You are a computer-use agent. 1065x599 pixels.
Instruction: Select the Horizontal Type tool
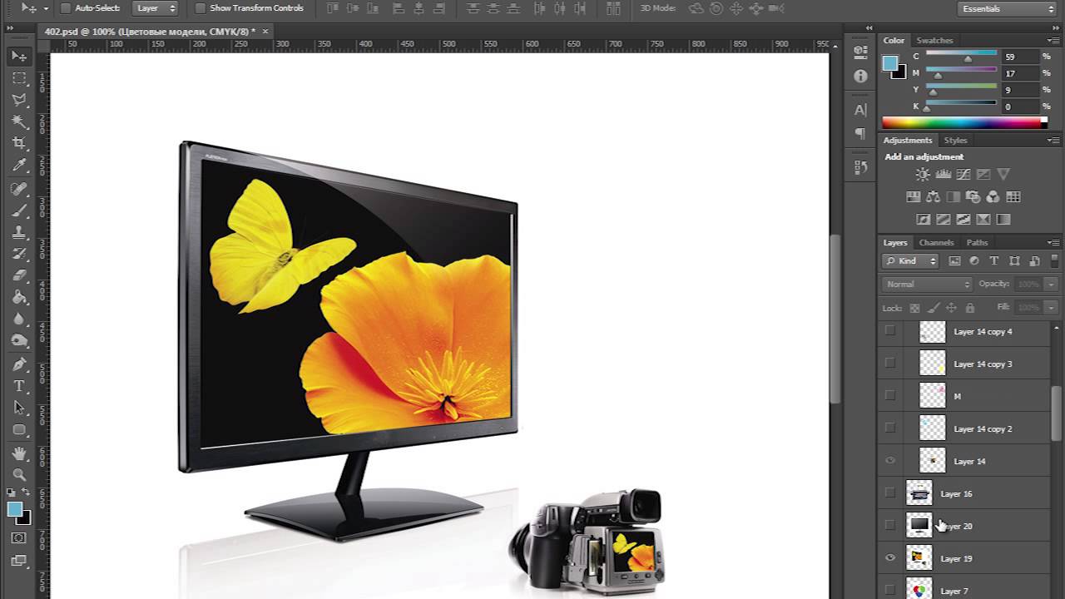pos(19,386)
